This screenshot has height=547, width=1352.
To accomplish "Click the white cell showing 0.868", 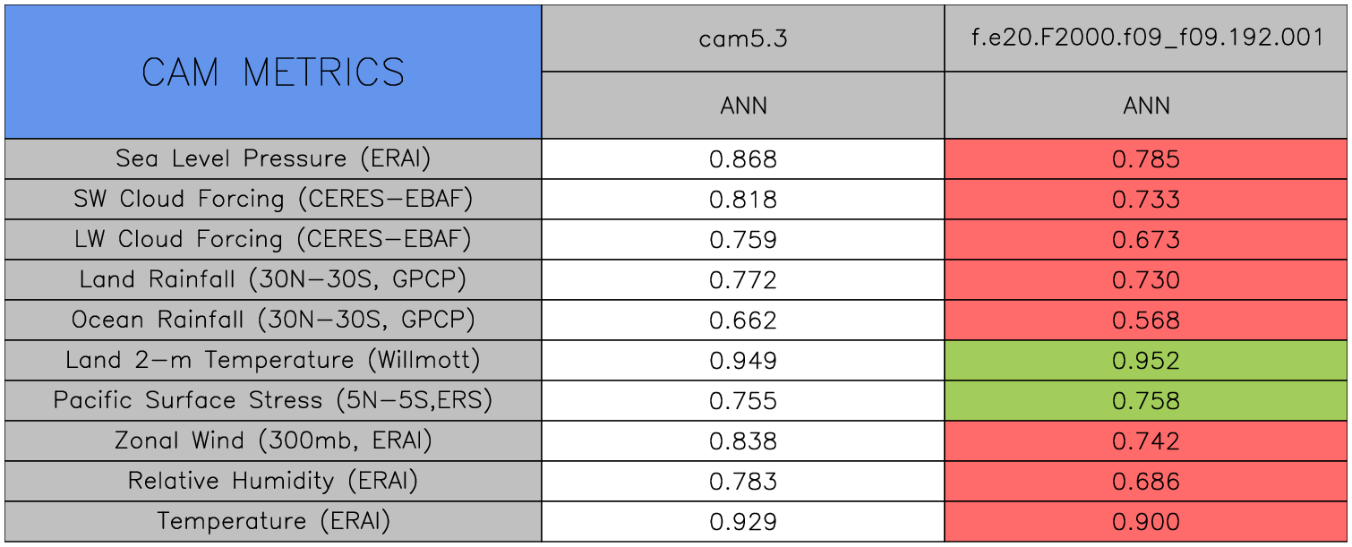I will coord(742,159).
